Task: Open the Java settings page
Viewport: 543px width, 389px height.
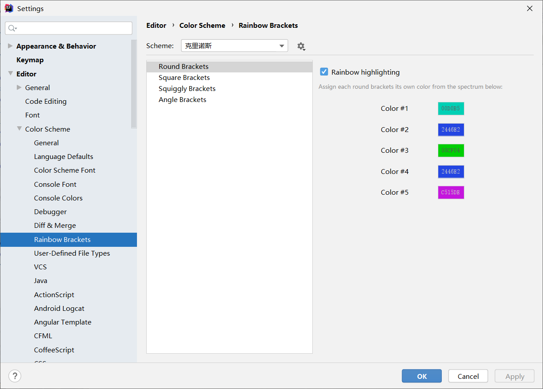Action: point(40,280)
